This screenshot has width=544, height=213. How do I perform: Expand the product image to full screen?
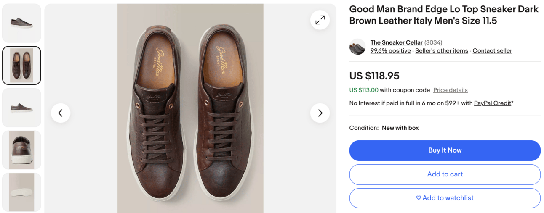point(320,20)
